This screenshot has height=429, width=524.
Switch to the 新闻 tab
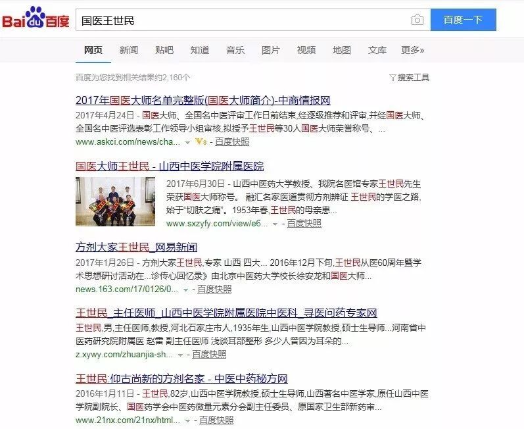point(129,50)
